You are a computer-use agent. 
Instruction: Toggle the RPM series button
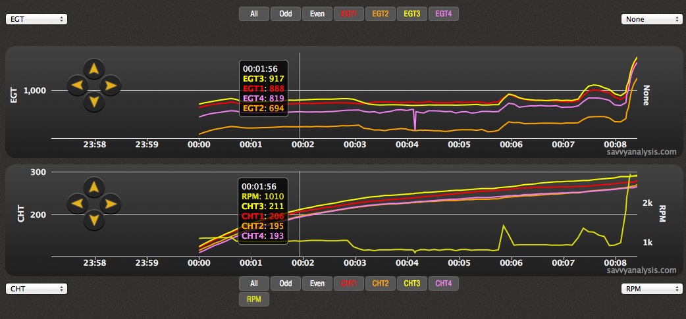[253, 299]
